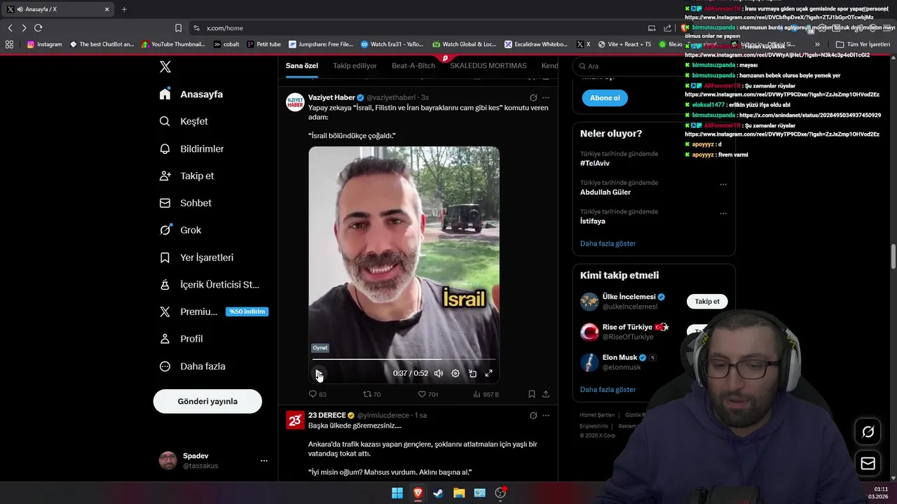The image size is (897, 504).
Task: Show more under Kimi takip etmeli
Action: pos(608,389)
